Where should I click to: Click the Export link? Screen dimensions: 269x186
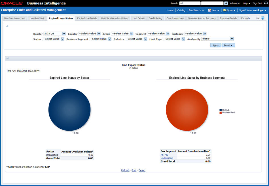click(x=142, y=170)
